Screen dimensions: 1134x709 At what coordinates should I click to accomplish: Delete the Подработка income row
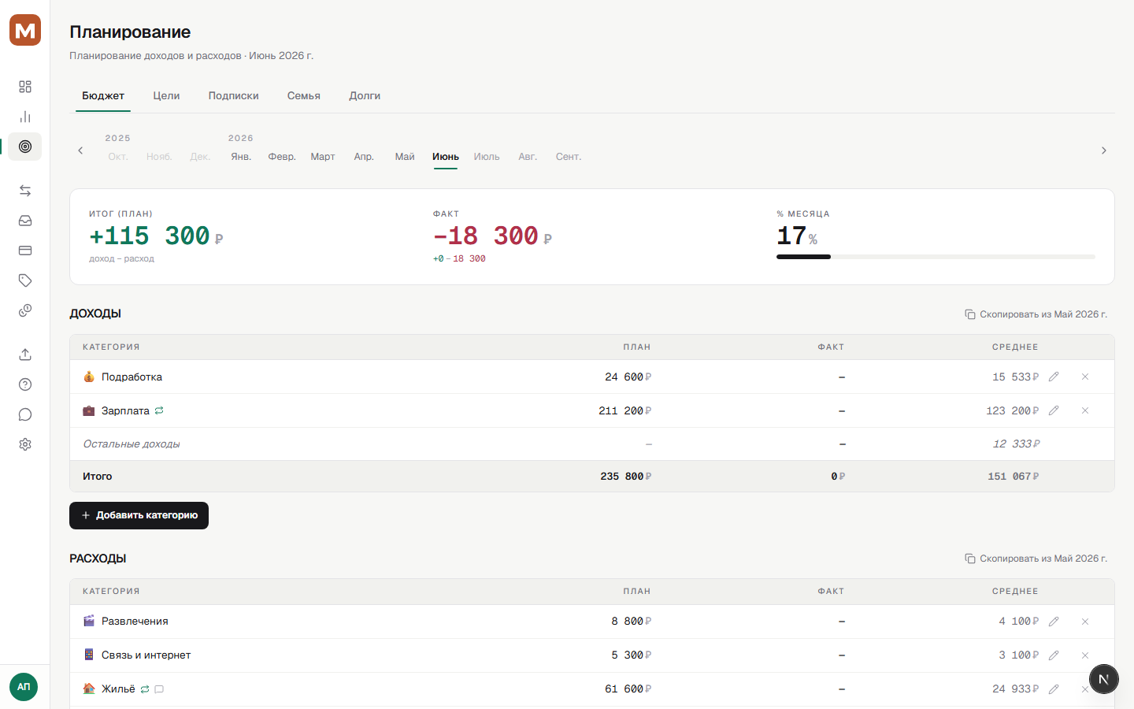coord(1085,377)
